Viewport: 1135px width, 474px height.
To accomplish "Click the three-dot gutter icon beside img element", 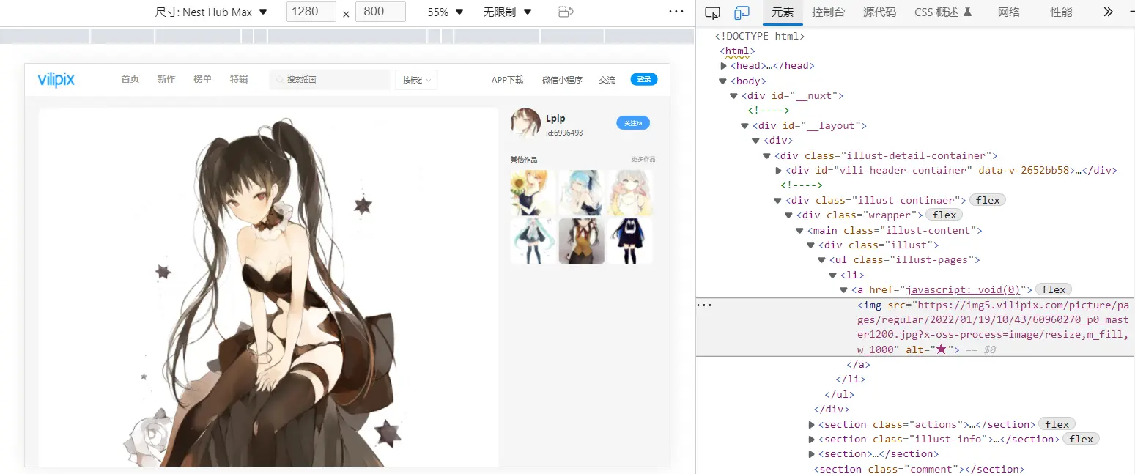I will pos(704,305).
